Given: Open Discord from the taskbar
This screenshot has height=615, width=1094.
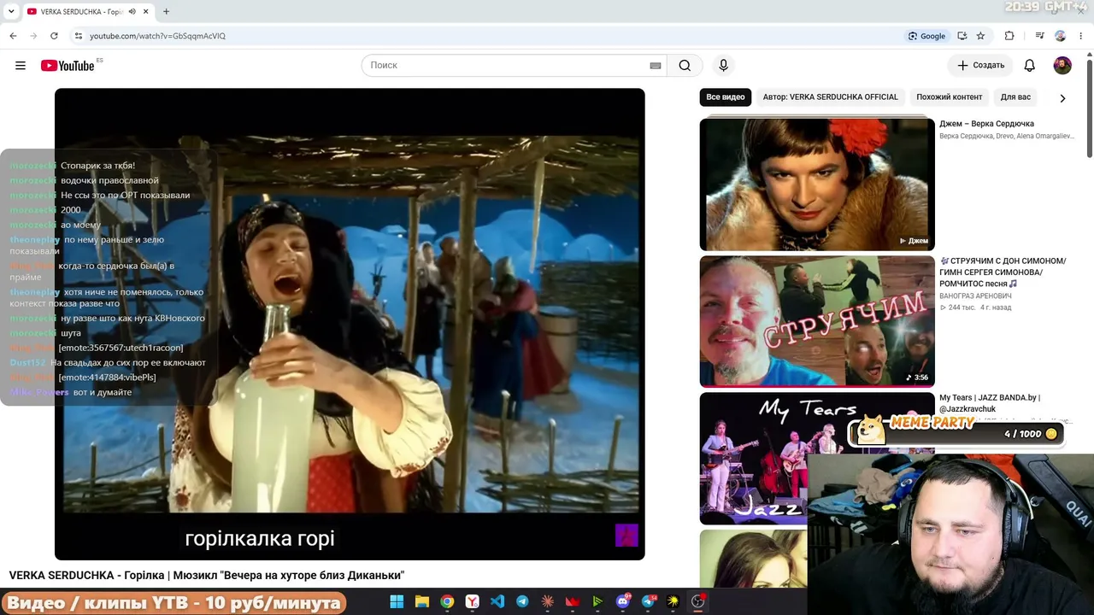Looking at the screenshot, I should (x=622, y=602).
